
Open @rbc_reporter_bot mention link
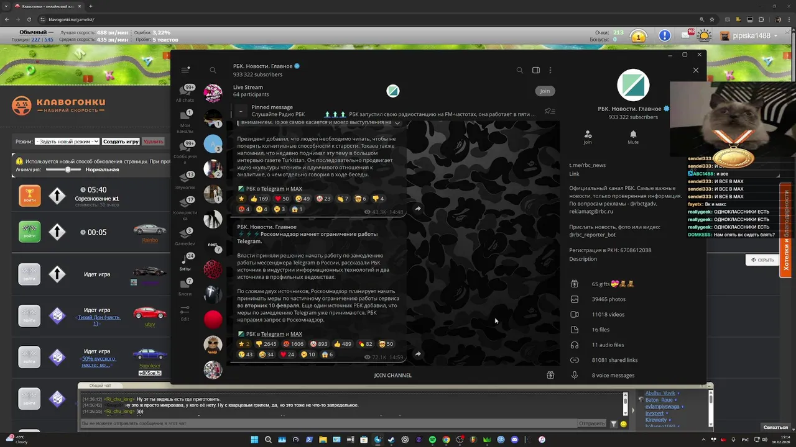click(x=592, y=235)
